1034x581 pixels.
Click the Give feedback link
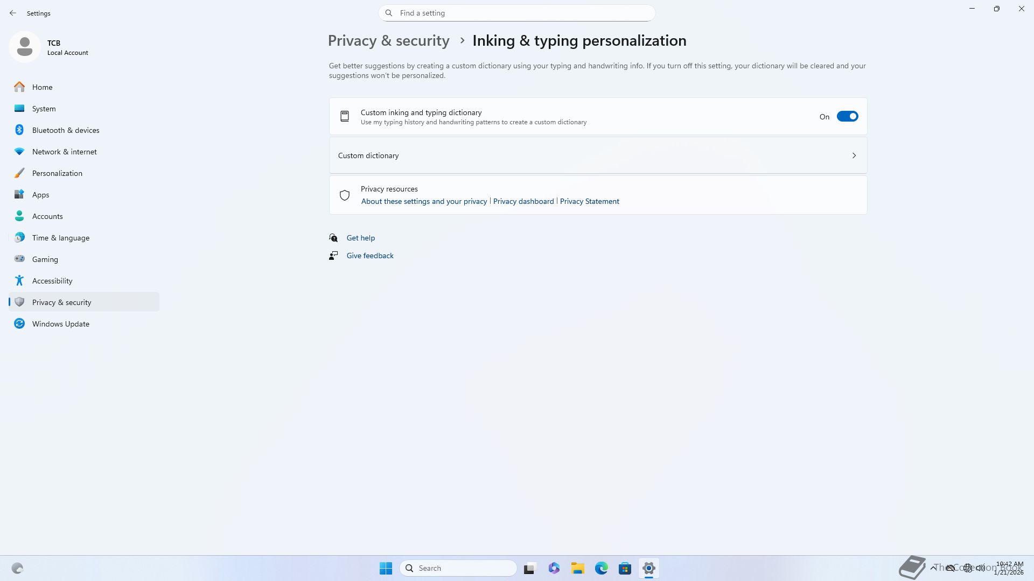369,256
